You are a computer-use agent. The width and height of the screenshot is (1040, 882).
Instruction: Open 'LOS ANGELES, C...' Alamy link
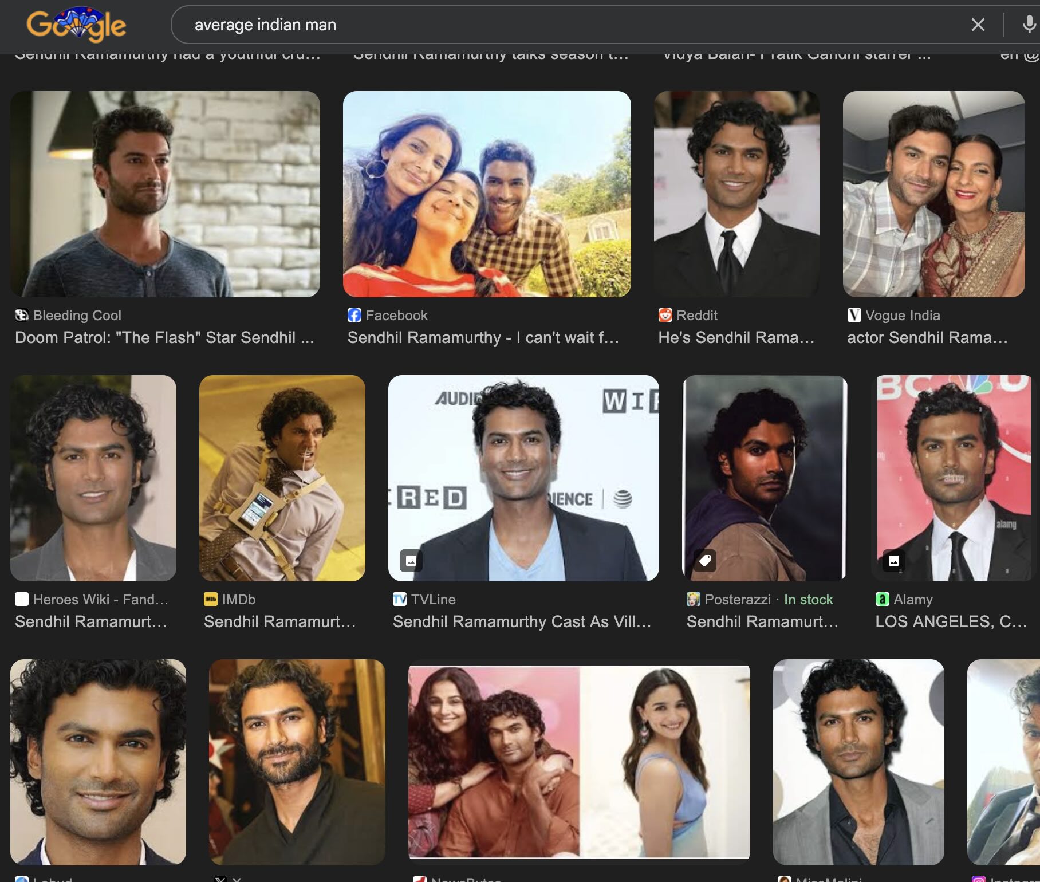coord(951,621)
